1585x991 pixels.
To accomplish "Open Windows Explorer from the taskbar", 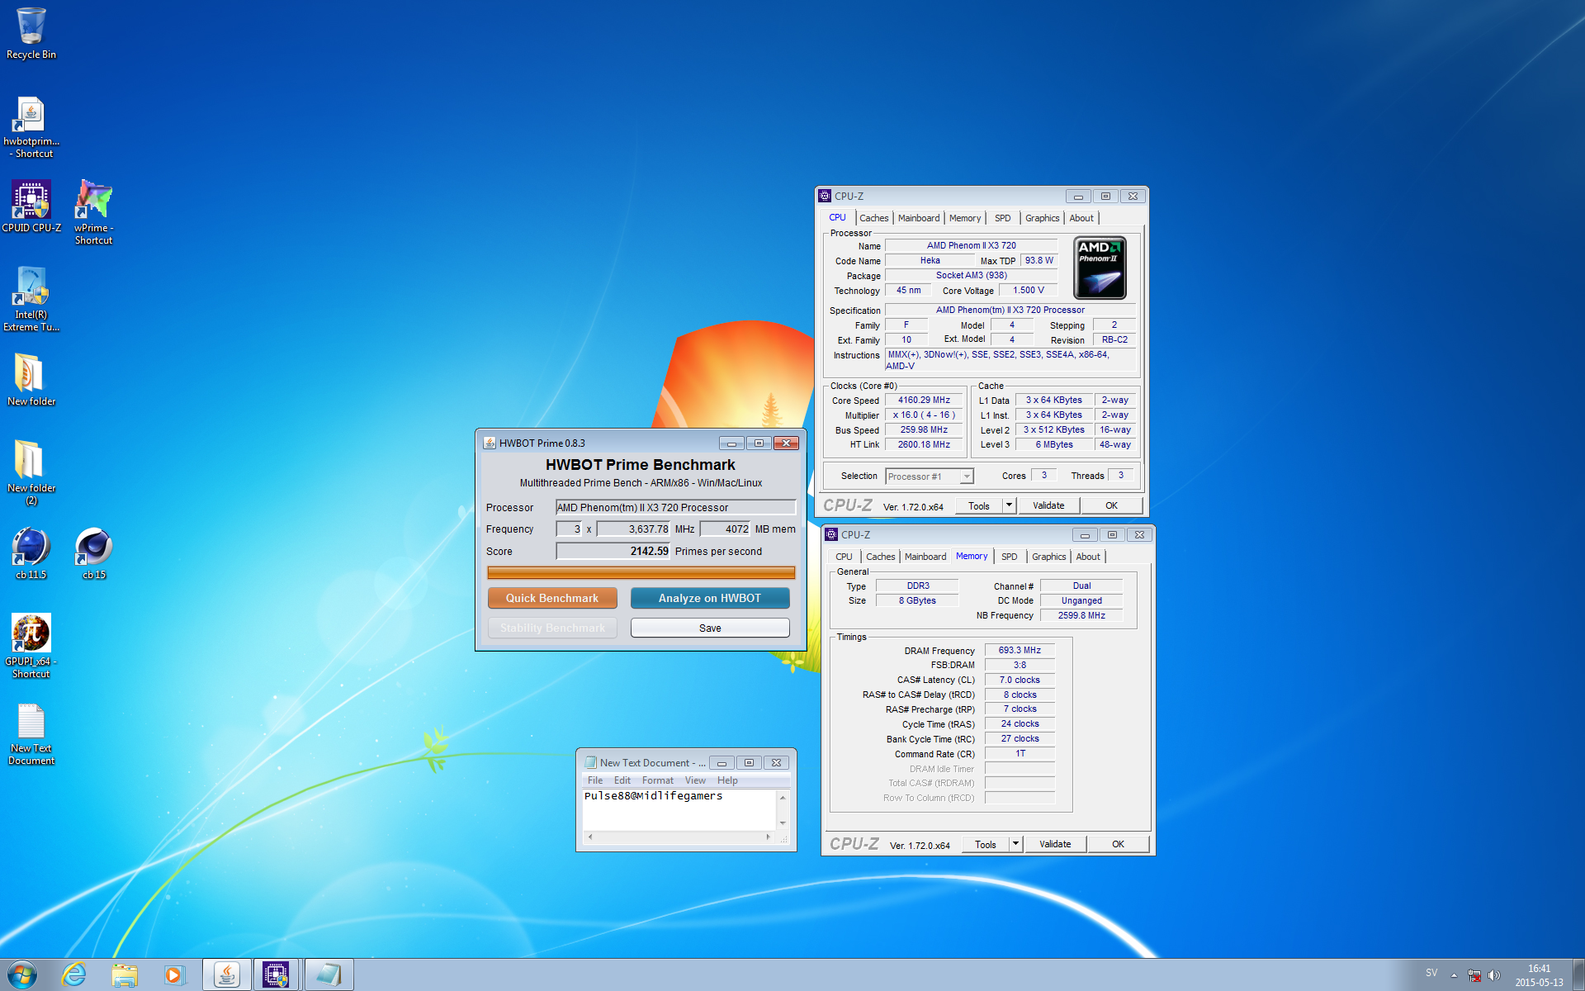I will 125,974.
